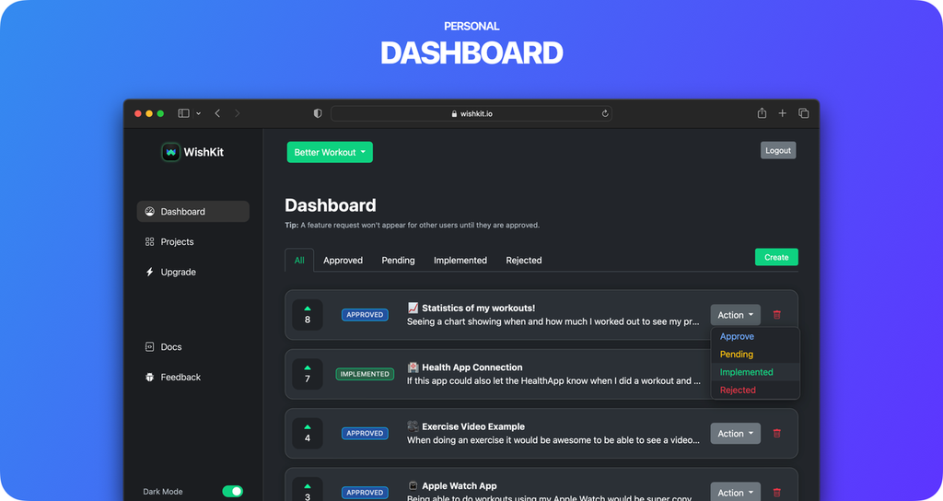Expand the Better Workout project dropdown
The width and height of the screenshot is (943, 501).
[x=330, y=152]
